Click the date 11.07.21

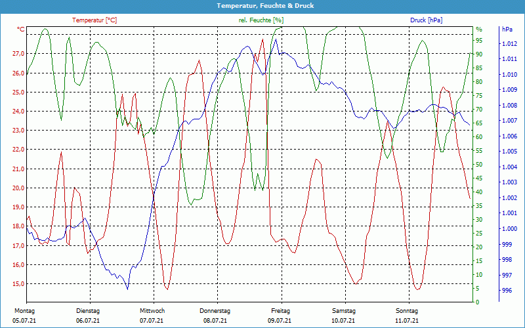point(407,321)
